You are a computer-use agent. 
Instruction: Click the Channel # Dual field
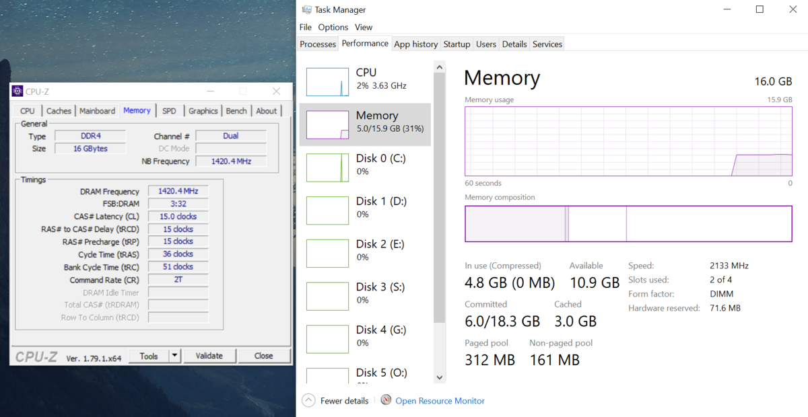coord(231,136)
